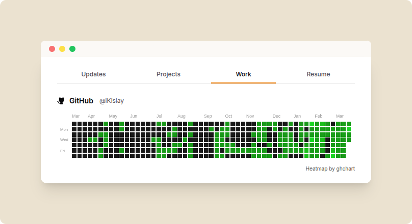This screenshot has width=412, height=224.
Task: Click the green maximize window dot
Action: click(x=72, y=49)
